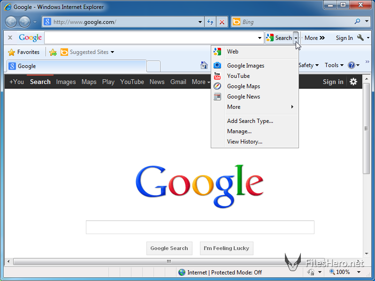The image size is (375, 281).
Task: Choose Google News from the menu
Action: [x=255, y=97]
